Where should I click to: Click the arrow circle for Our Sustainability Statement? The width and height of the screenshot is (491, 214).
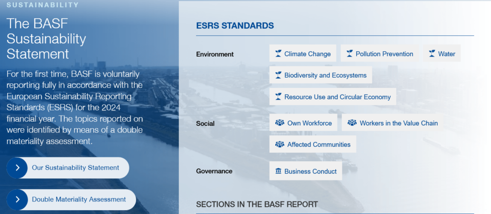click(x=17, y=168)
